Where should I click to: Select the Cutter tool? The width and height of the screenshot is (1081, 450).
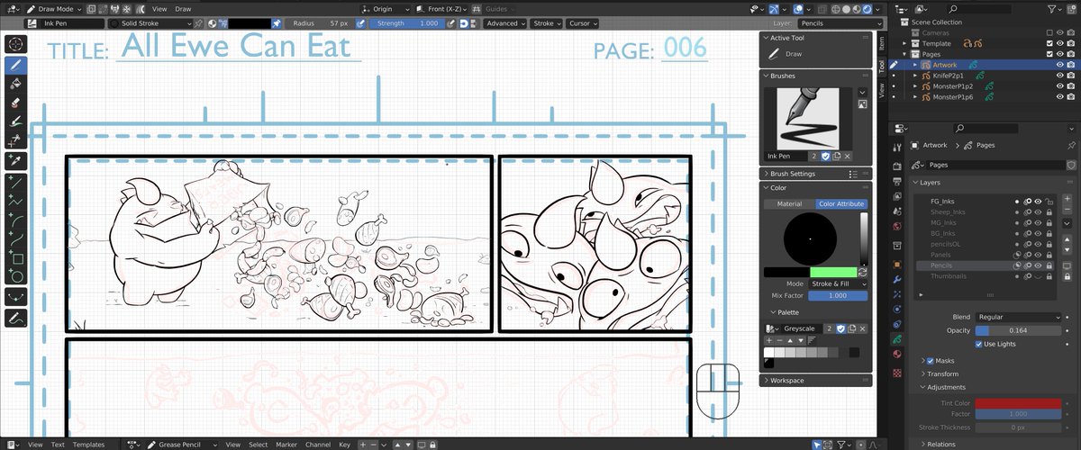(x=16, y=140)
